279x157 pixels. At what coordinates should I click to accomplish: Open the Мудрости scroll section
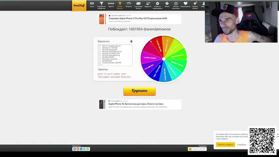pyautogui.click(x=148, y=5)
